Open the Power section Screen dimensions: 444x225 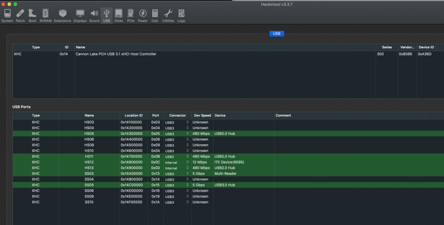click(143, 16)
